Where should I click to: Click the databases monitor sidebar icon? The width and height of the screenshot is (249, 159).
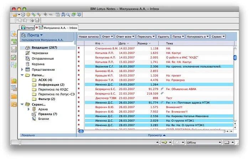pyautogui.click(x=14, y=88)
